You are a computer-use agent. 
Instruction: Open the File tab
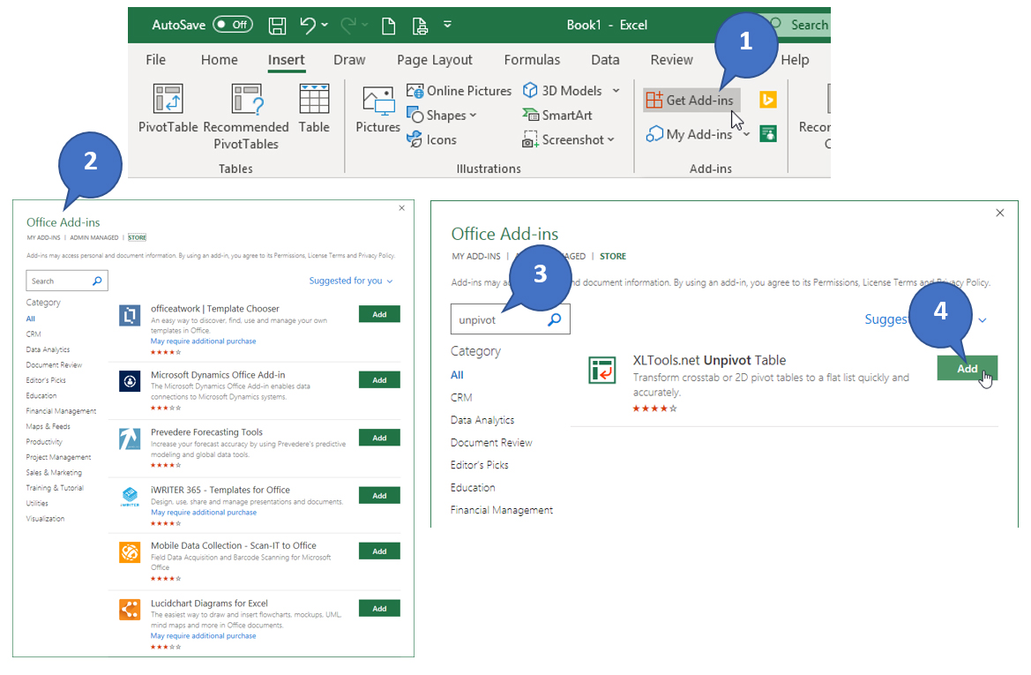pos(156,60)
